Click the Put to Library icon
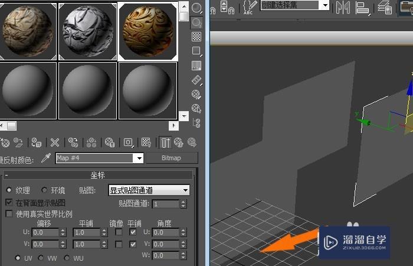This screenshot has width=413, height=266. 110,142
